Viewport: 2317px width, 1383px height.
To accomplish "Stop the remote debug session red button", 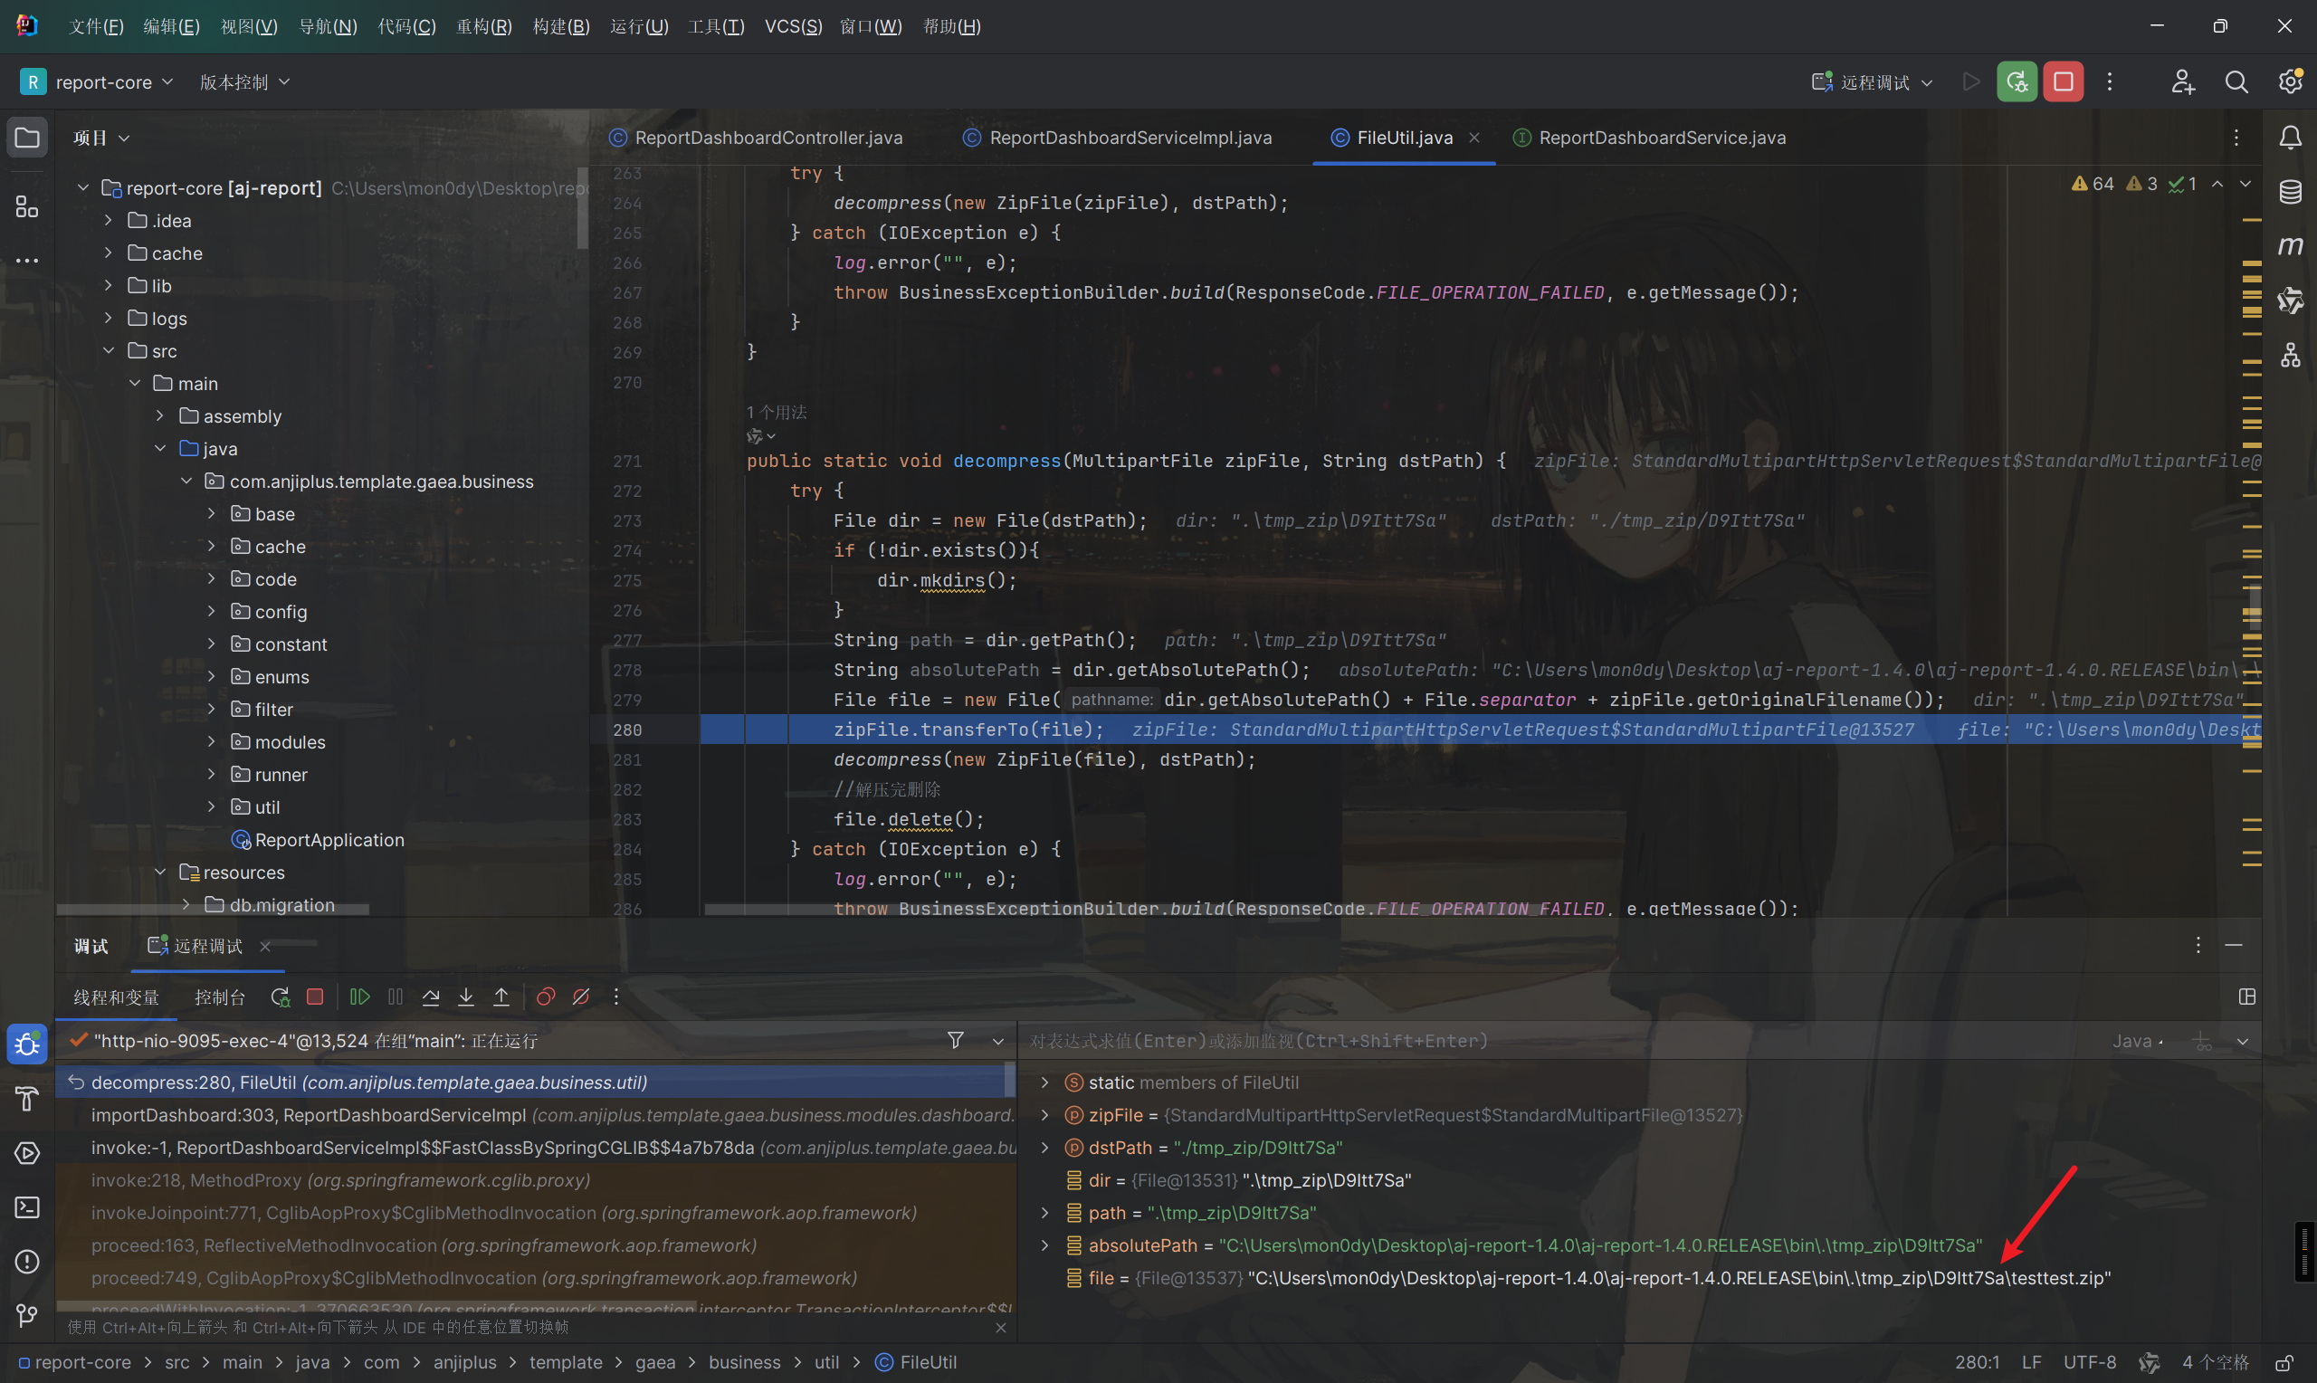I will 2063,82.
